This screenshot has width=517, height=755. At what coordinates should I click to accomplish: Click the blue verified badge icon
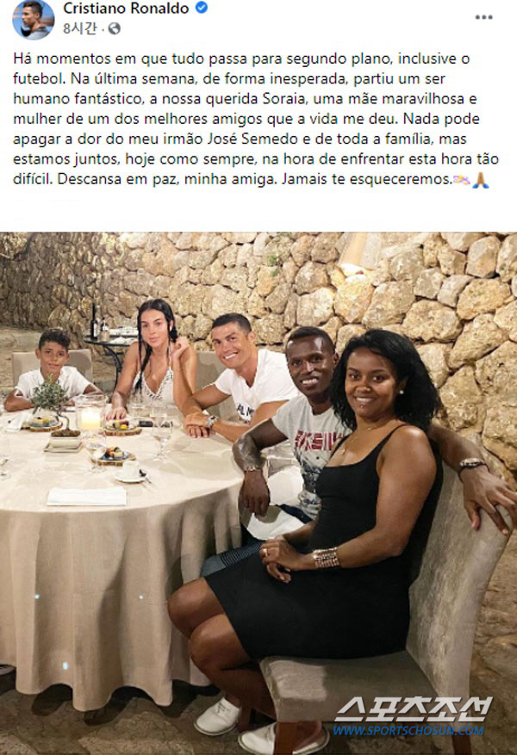tap(202, 8)
